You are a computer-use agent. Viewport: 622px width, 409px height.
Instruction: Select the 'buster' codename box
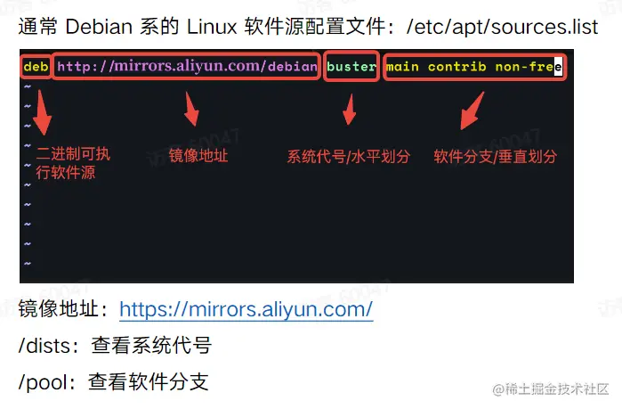click(351, 66)
